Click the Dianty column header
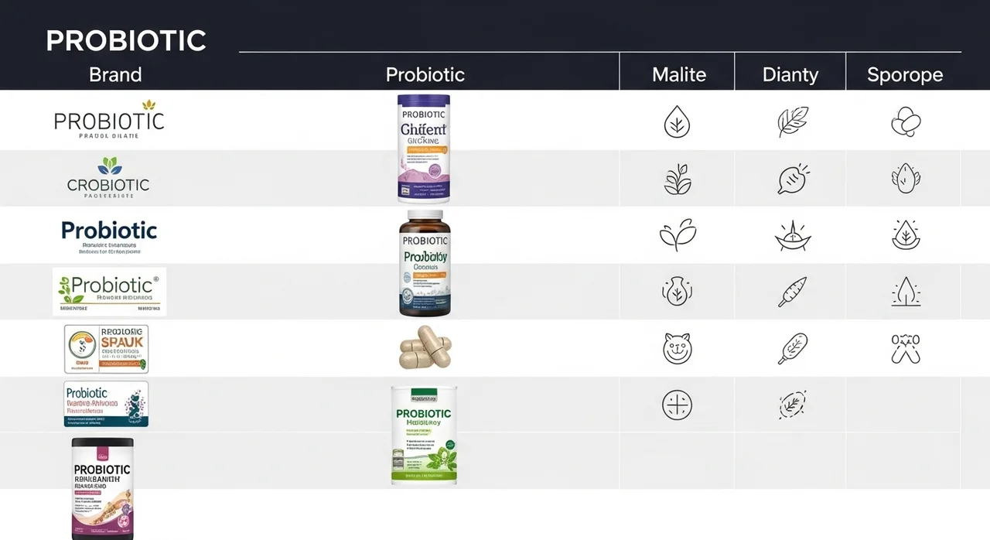Viewport: 990px width, 540px height. (x=790, y=74)
